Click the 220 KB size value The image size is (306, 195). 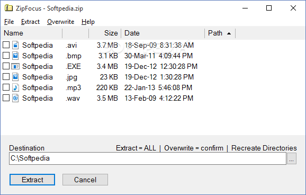(x=107, y=87)
